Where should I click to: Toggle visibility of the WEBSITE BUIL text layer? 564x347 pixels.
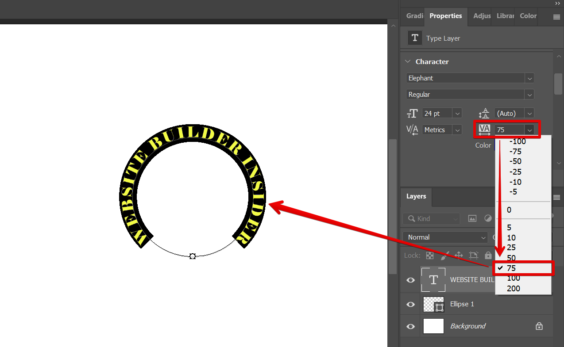click(x=410, y=280)
